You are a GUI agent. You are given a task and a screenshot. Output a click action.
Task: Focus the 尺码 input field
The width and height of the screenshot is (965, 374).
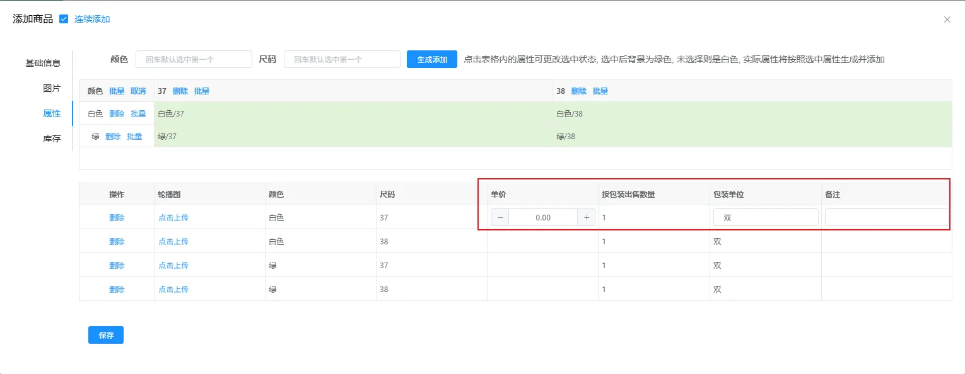(x=342, y=60)
